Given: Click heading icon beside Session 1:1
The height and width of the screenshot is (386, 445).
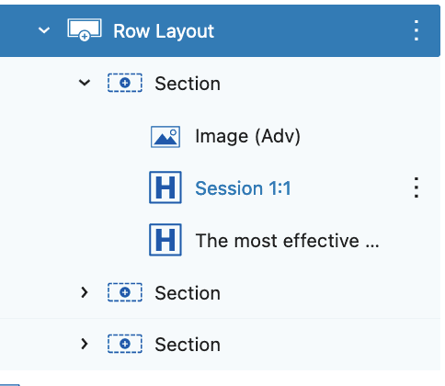Looking at the screenshot, I should pos(165,187).
